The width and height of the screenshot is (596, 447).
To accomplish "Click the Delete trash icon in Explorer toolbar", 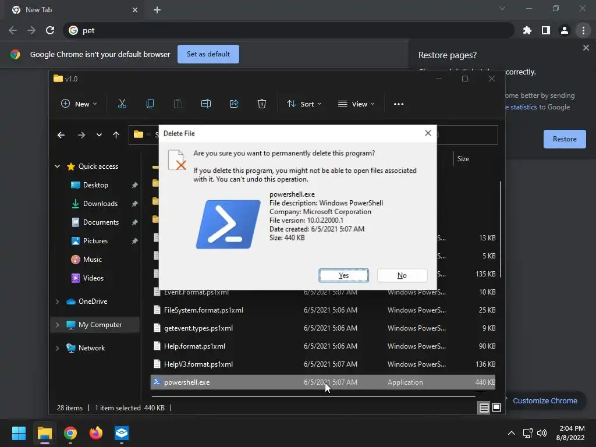I will tap(262, 104).
